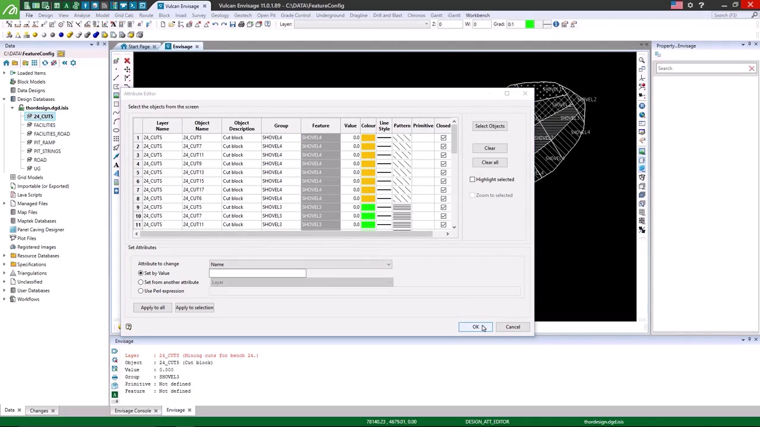The width and height of the screenshot is (760, 427).
Task: Click the green colour swatch in row 9
Action: pyautogui.click(x=368, y=207)
